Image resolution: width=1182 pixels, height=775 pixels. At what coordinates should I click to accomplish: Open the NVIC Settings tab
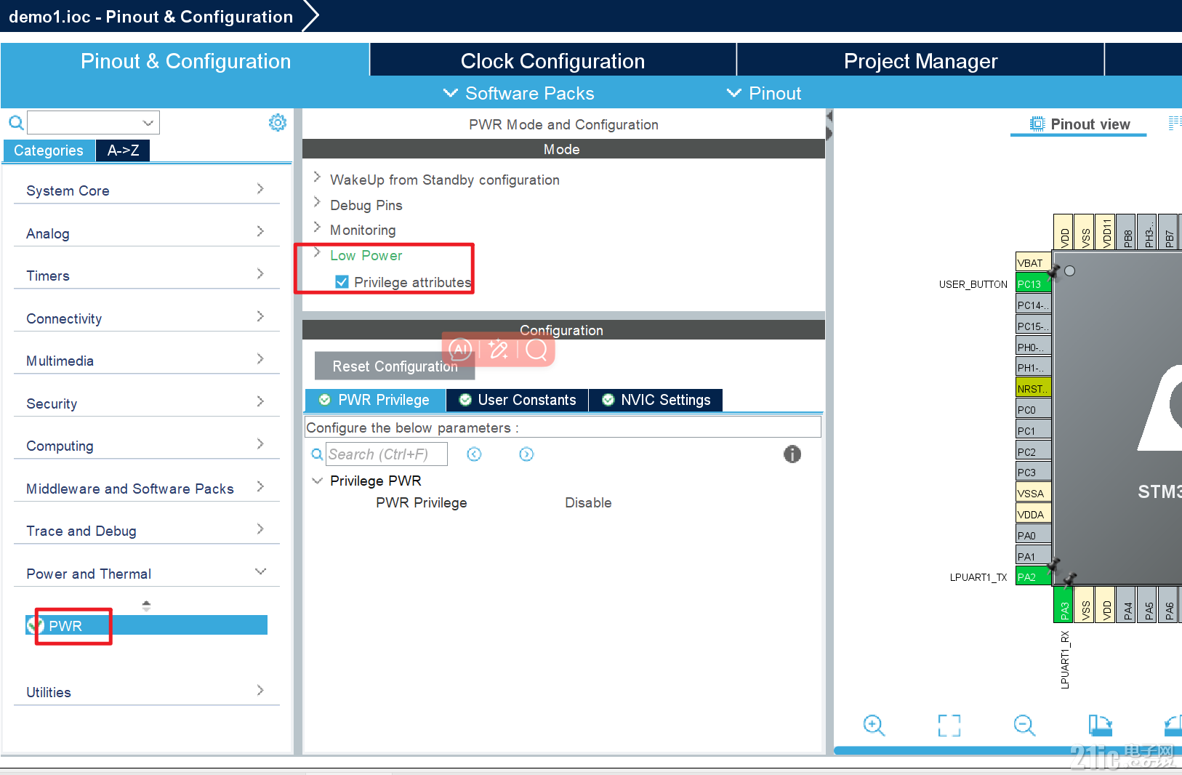pos(656,400)
